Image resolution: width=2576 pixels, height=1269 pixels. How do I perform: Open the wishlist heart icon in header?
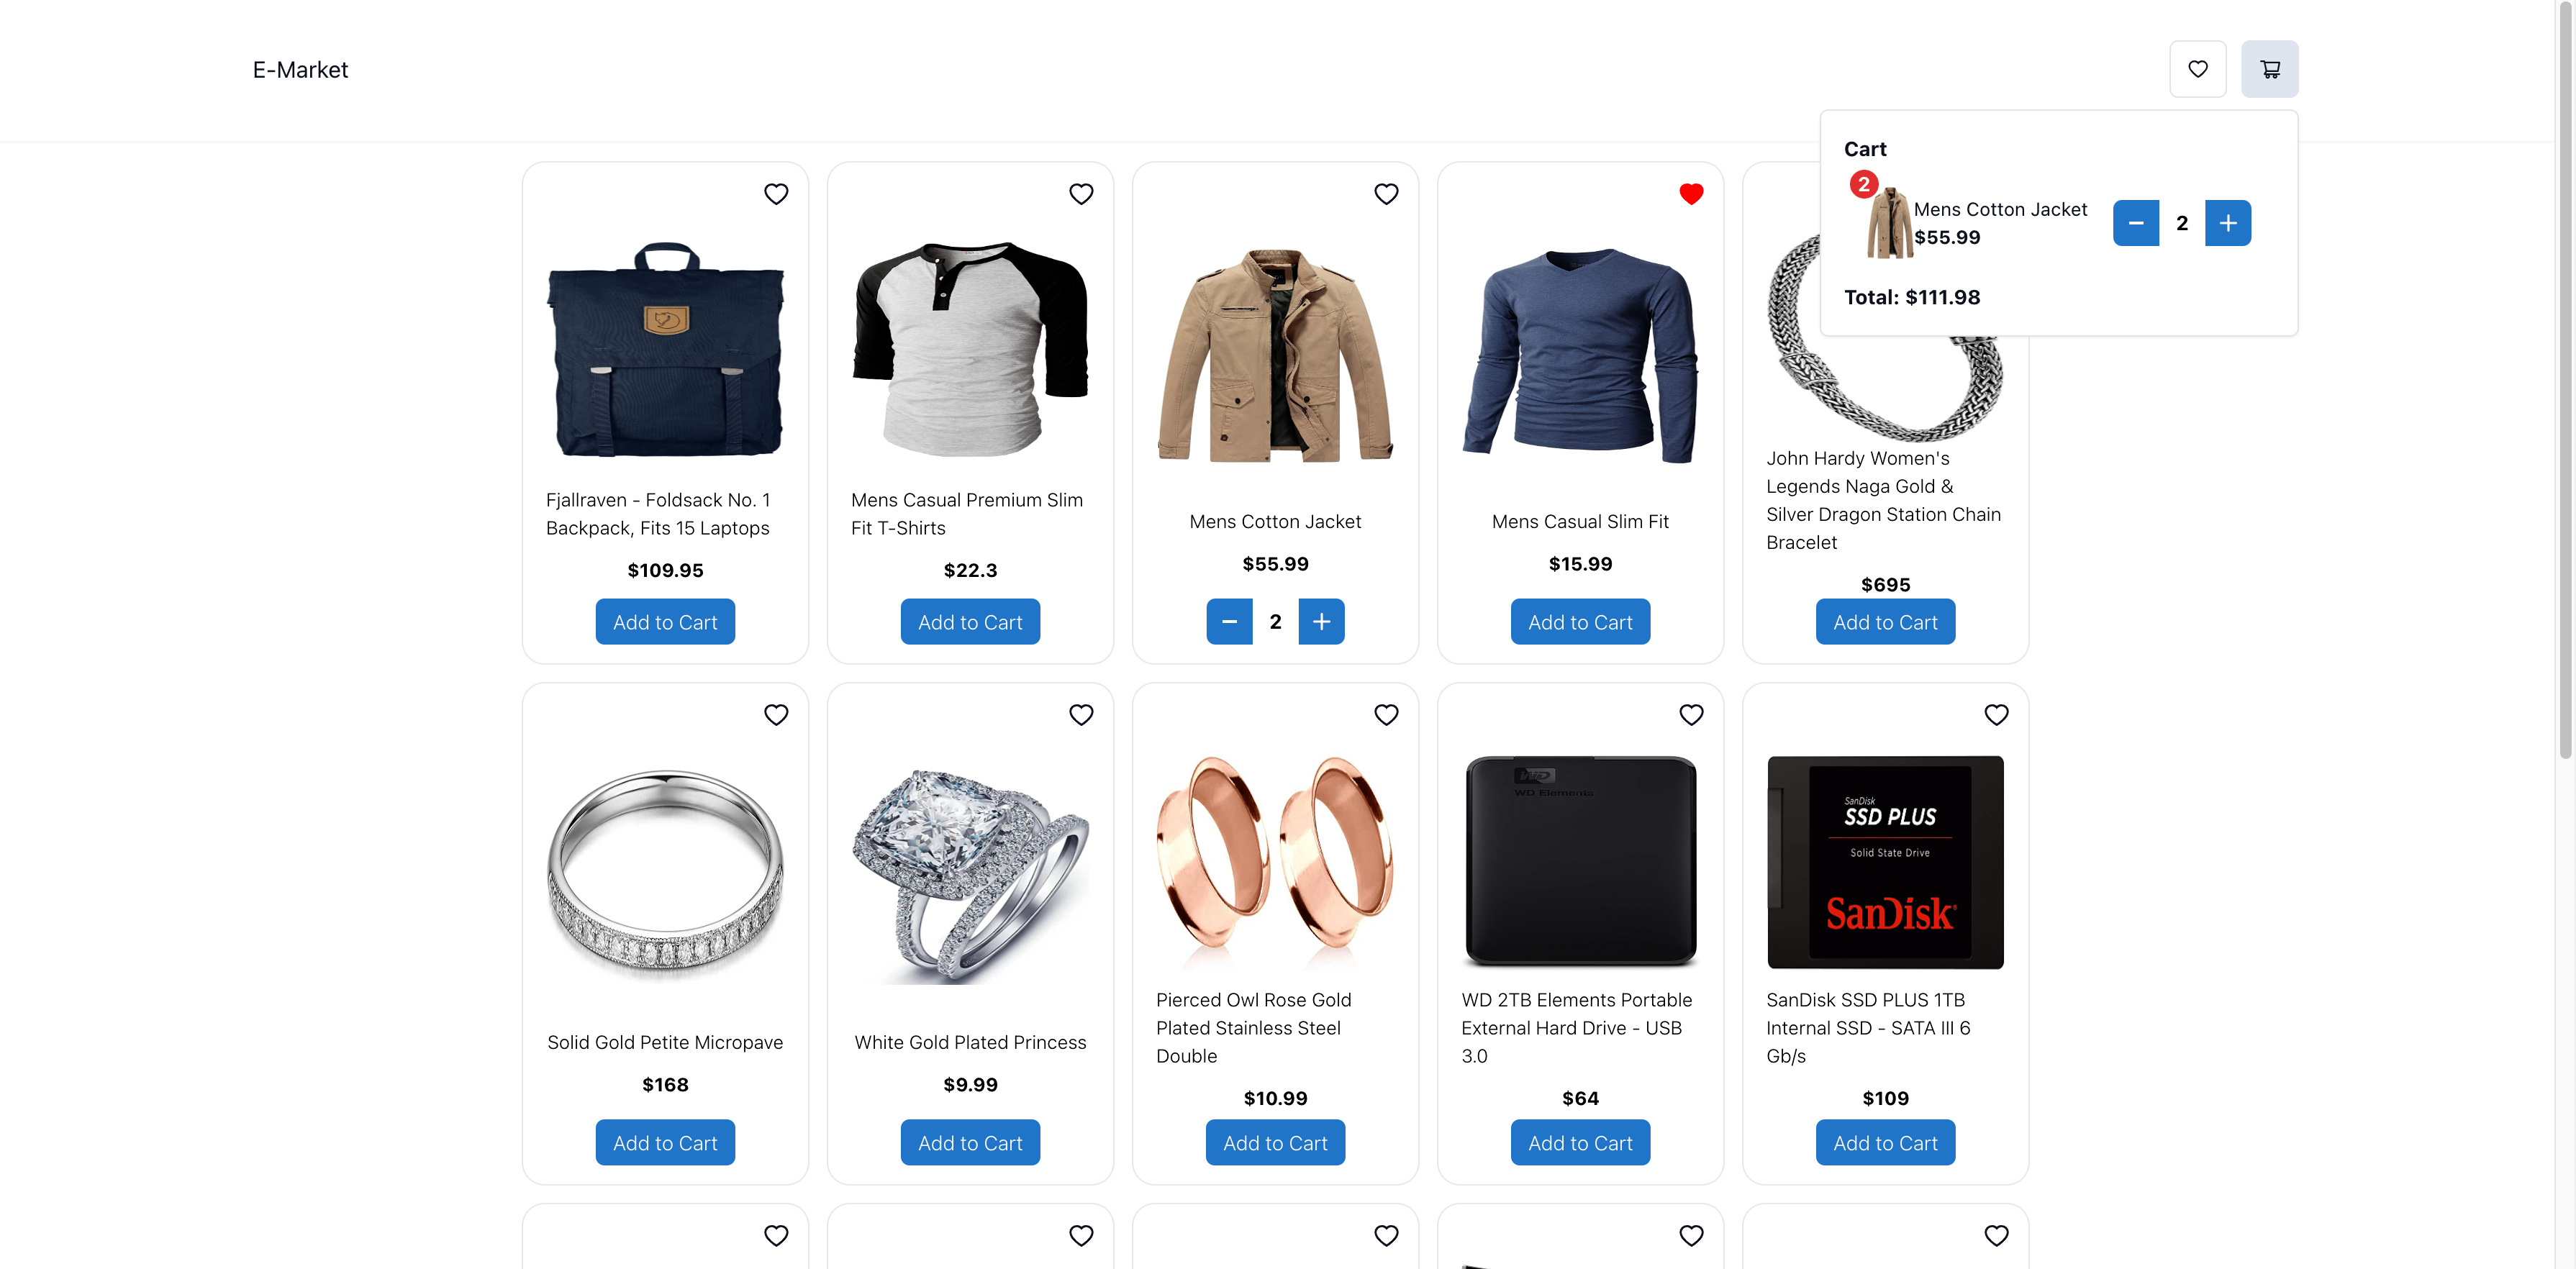[x=2197, y=69]
